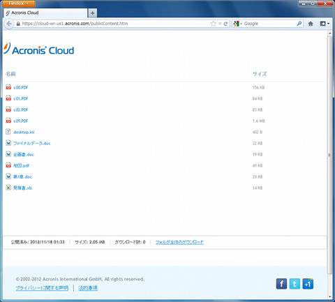Reload the page with the refresh icon

225,24
